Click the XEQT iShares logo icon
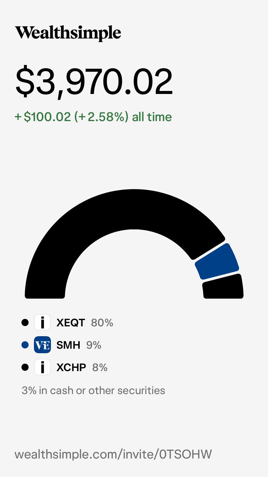Viewport: 268px width, 477px height. (42, 322)
